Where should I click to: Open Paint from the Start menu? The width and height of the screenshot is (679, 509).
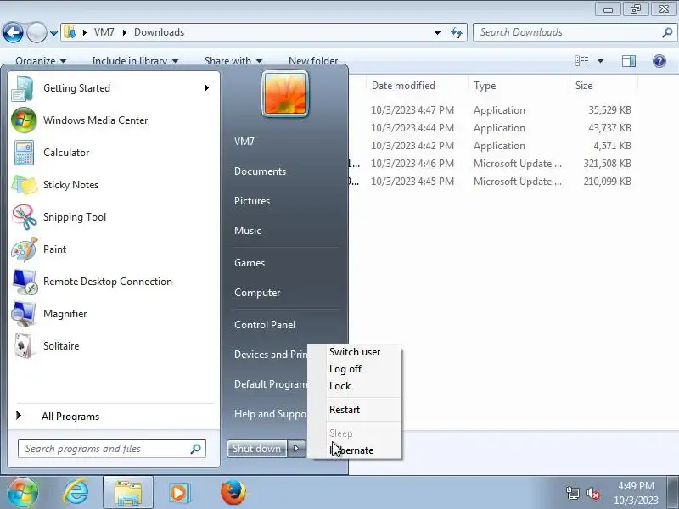(113, 249)
